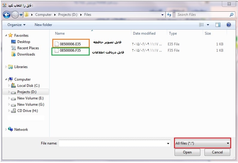Viewport: 238px width, 163px height.
Task: Expand the Local Disk (C:) node
Action: point(9,85)
